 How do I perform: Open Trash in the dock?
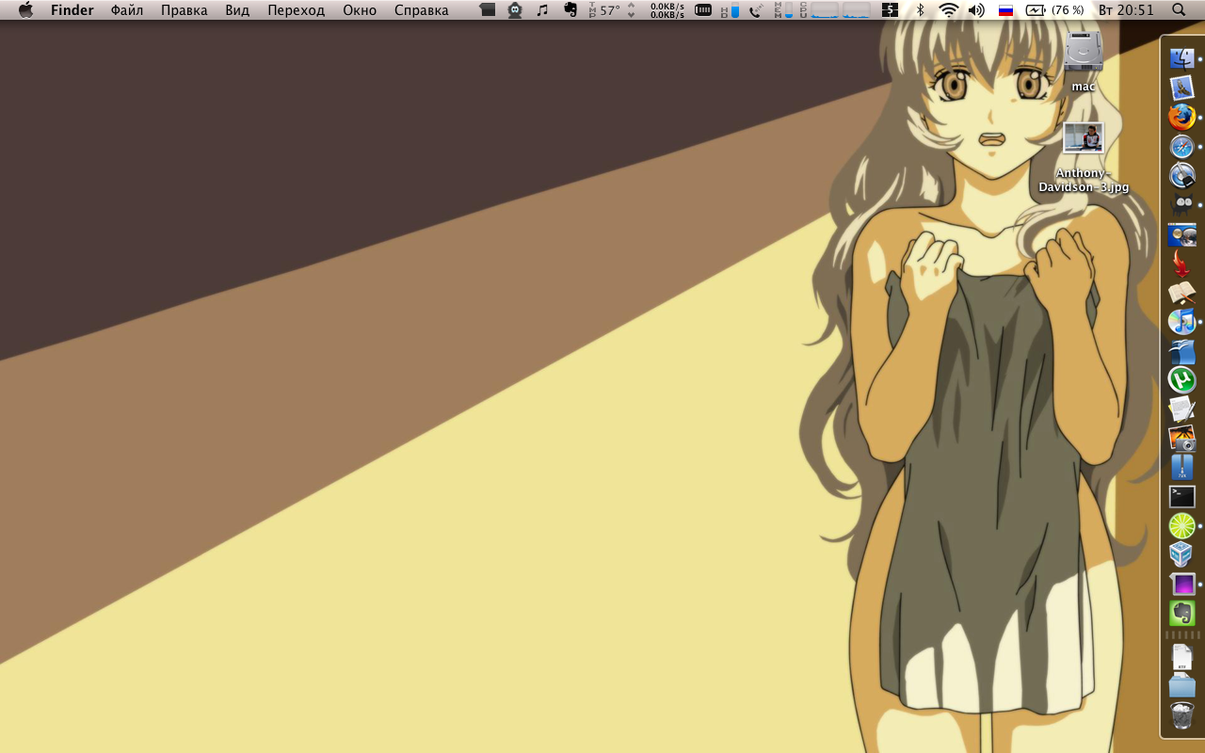(1181, 715)
